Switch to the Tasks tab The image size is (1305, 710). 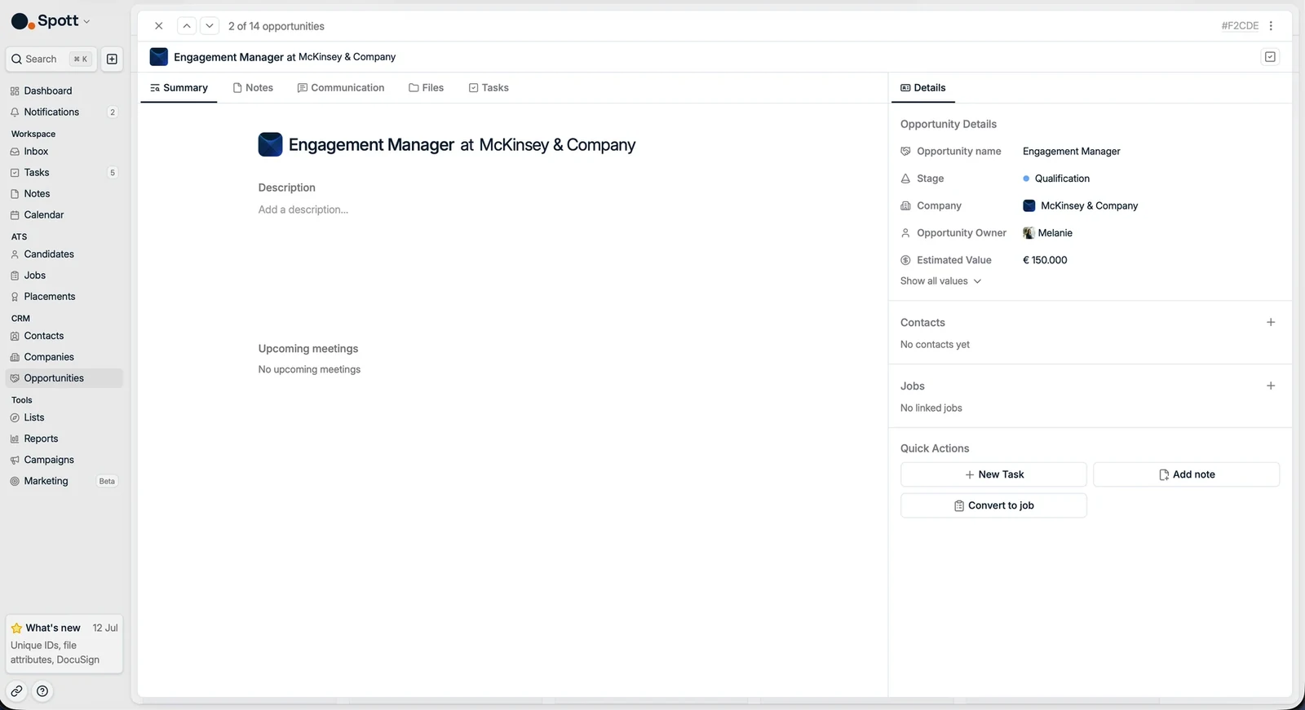click(489, 88)
